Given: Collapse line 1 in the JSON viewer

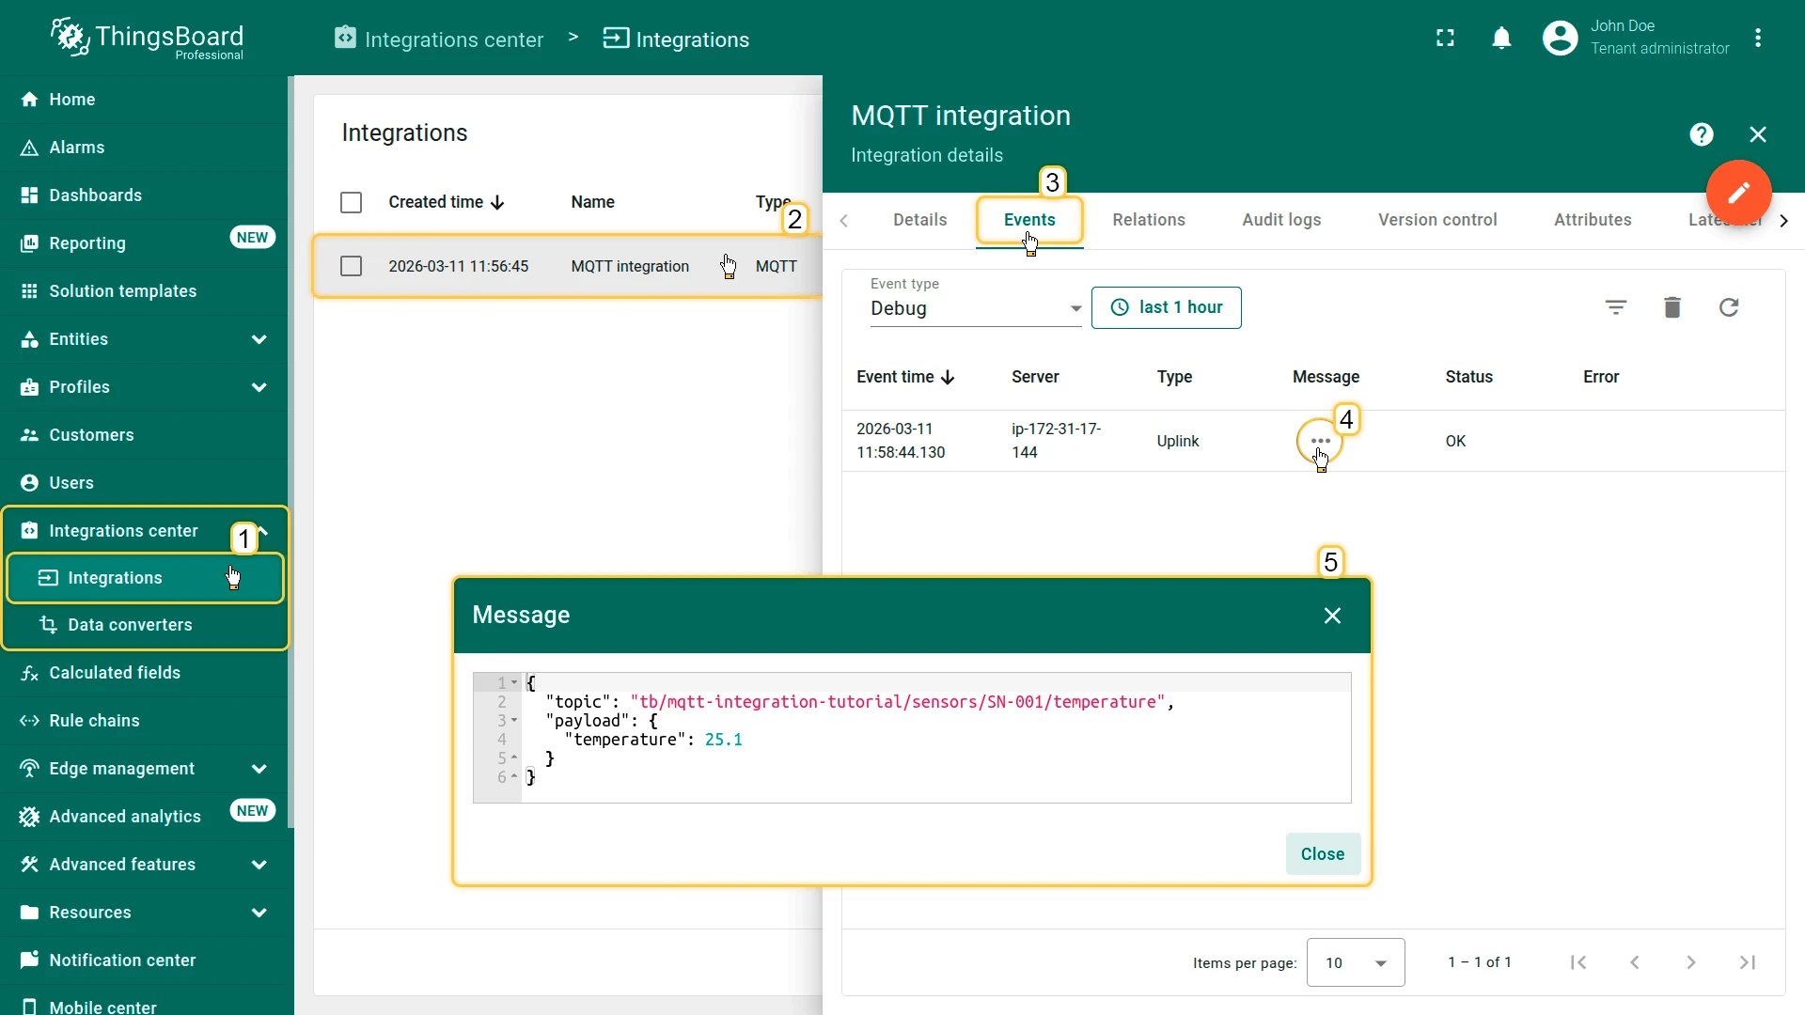Looking at the screenshot, I should tap(514, 683).
